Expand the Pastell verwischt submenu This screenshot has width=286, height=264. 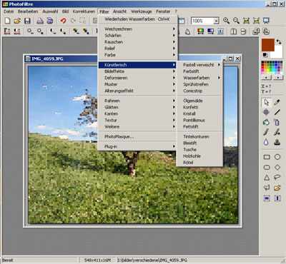pos(199,65)
